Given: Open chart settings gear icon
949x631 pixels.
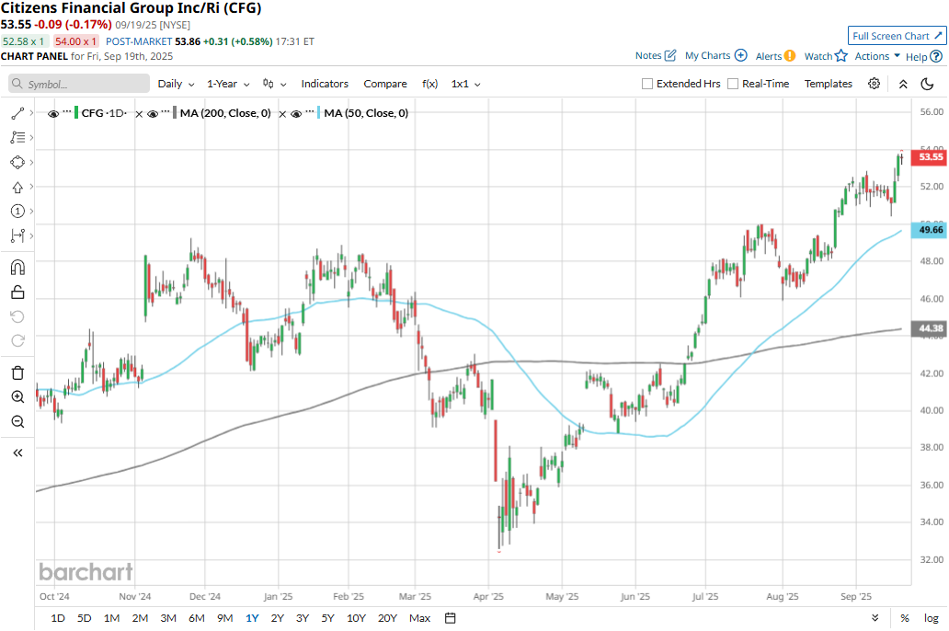Looking at the screenshot, I should [874, 84].
